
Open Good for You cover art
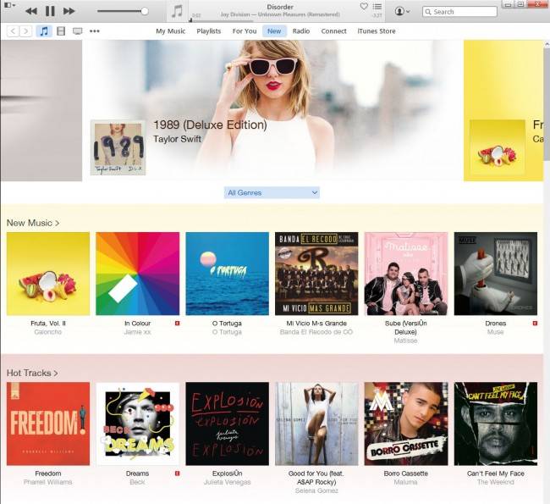316,424
